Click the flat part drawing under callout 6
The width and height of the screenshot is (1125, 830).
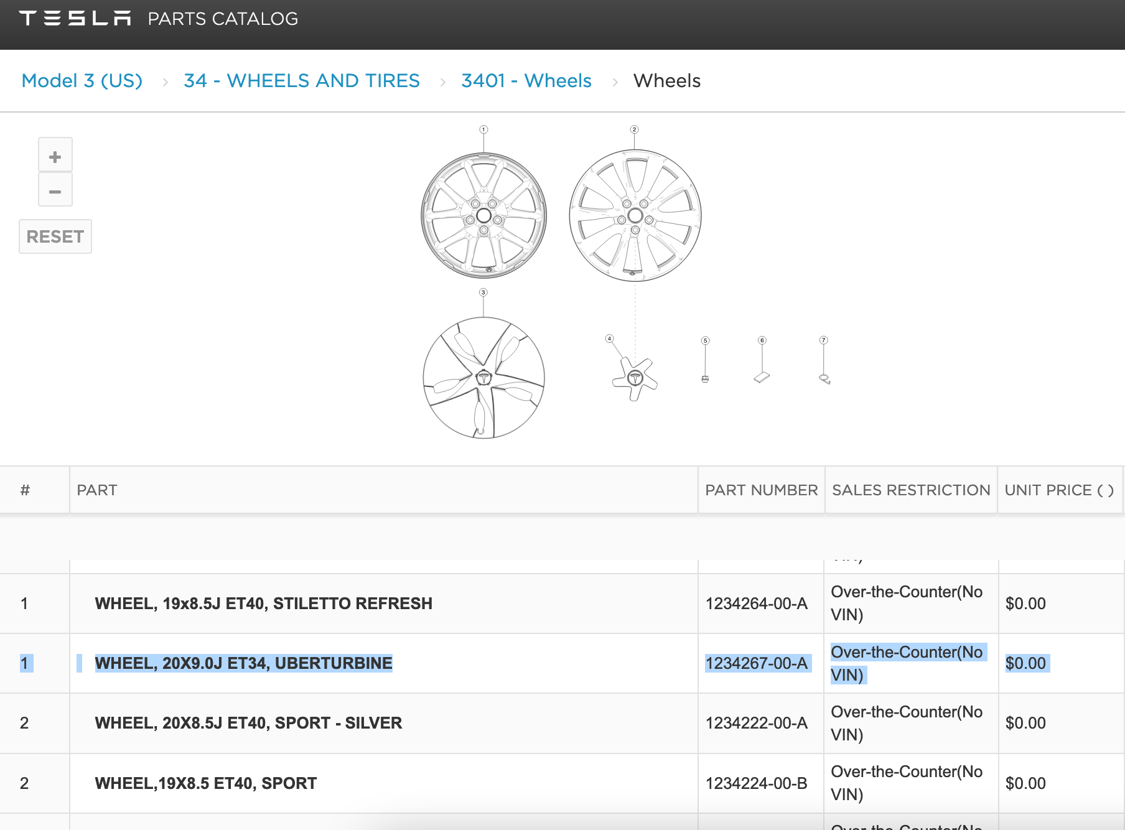(x=762, y=377)
